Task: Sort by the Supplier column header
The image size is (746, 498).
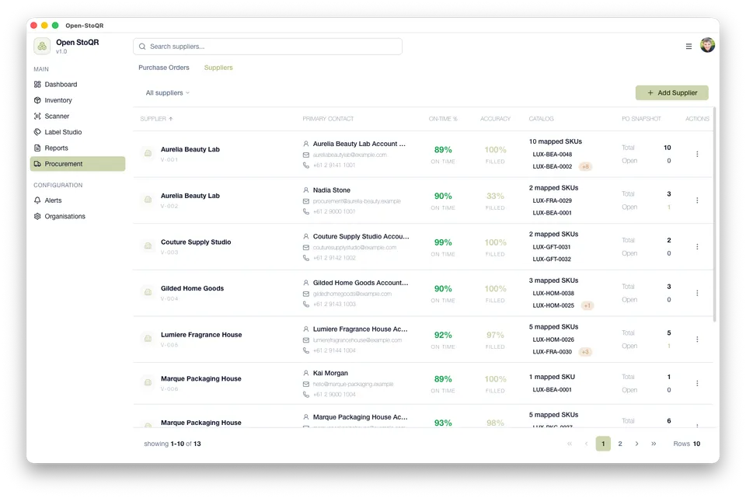Action: click(x=156, y=119)
